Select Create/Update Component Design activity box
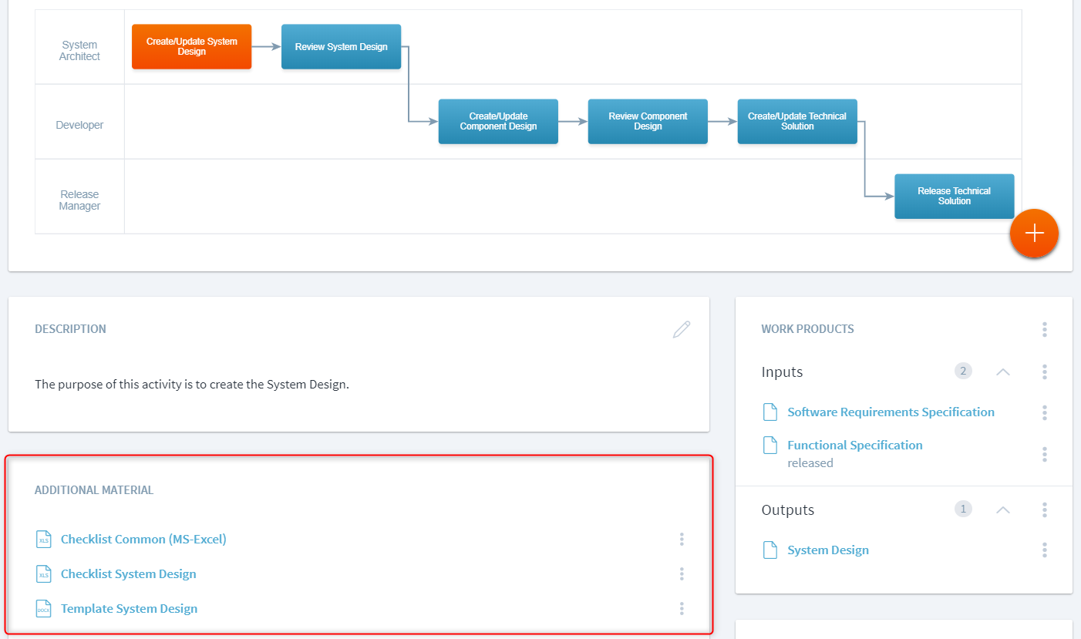The width and height of the screenshot is (1081, 639). pos(498,122)
